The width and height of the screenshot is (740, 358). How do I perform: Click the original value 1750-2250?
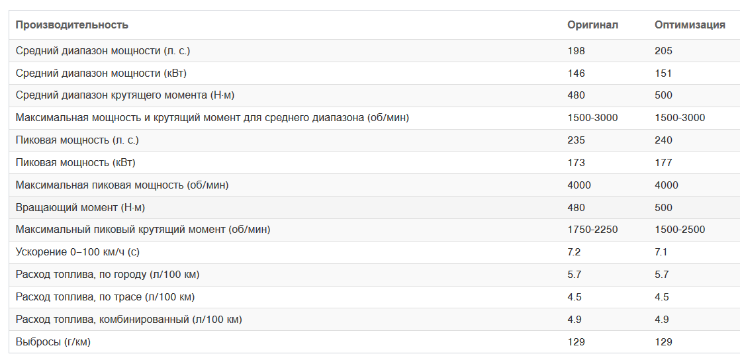tap(592, 230)
